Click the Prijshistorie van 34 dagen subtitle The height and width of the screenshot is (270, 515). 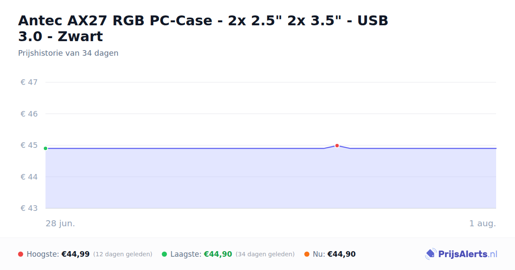point(68,53)
